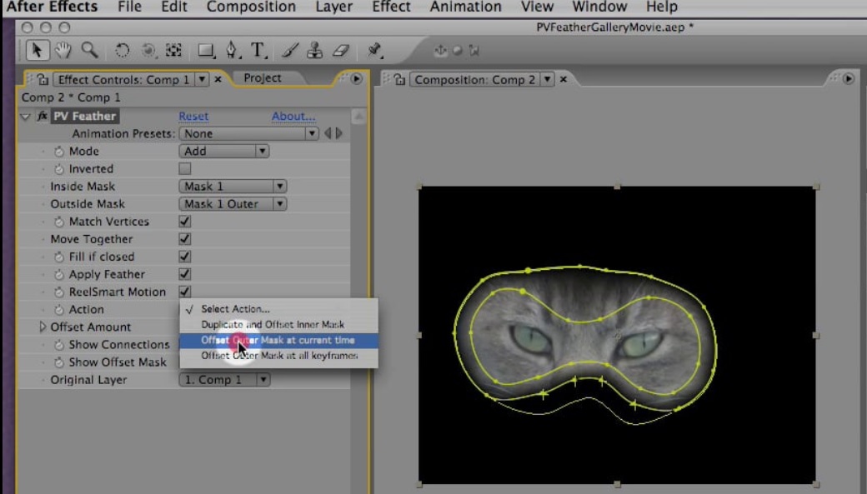Click the Mode stopwatch icon
This screenshot has width=867, height=494.
click(58, 152)
